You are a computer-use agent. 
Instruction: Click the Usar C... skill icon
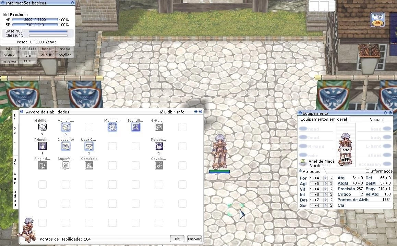[x=89, y=146]
